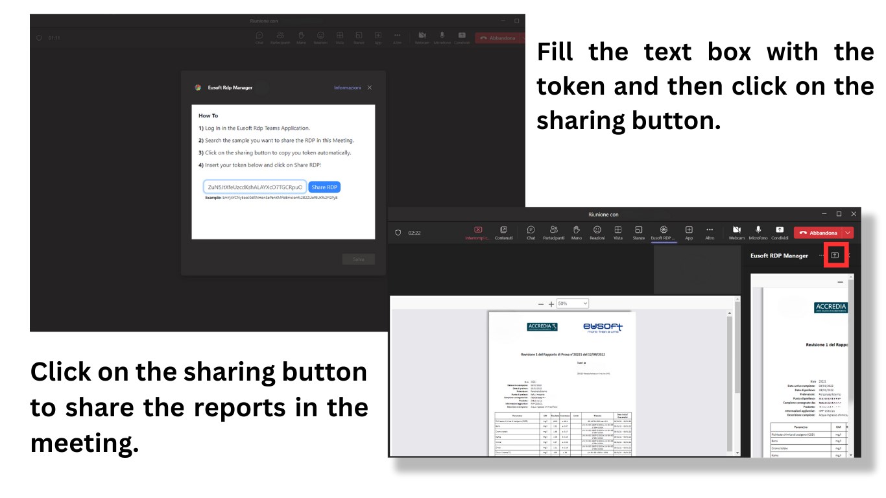
Task: Toggle Microfono in the 02:22 meeting toolbar
Action: pyautogui.click(x=758, y=233)
